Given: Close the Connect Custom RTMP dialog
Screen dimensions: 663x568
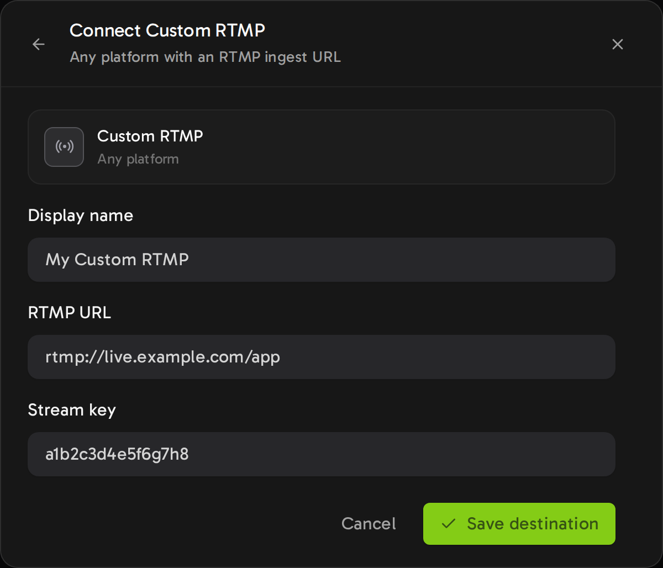Looking at the screenshot, I should pos(618,44).
